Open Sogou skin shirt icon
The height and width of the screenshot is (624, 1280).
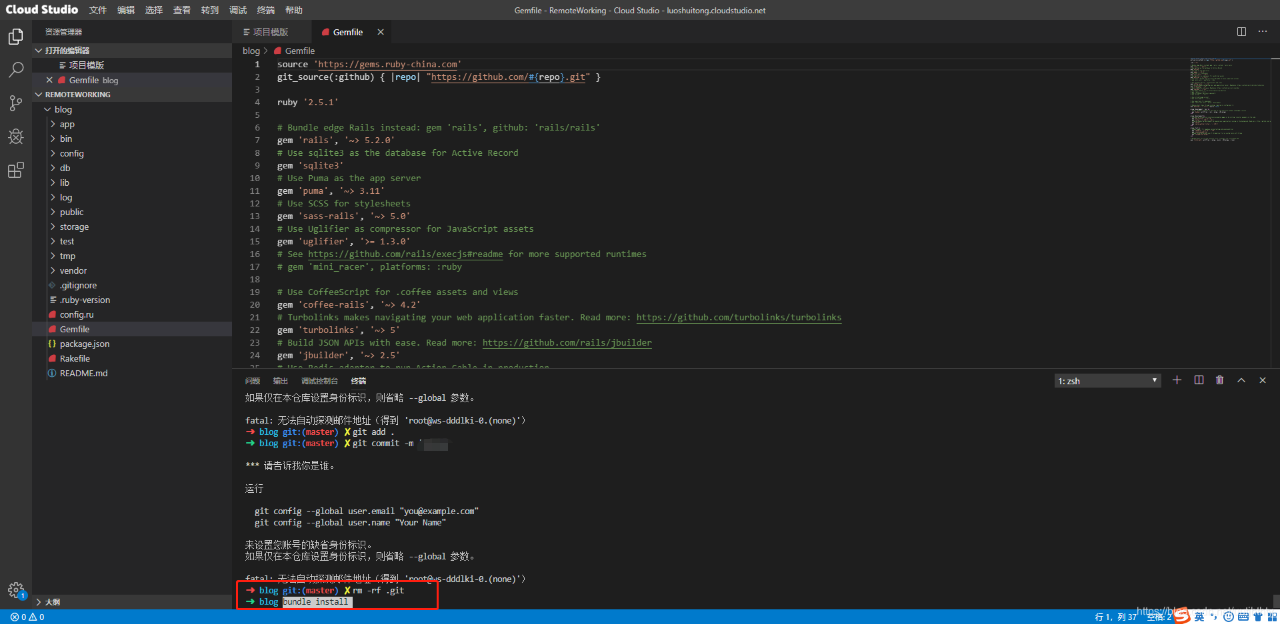[1257, 617]
